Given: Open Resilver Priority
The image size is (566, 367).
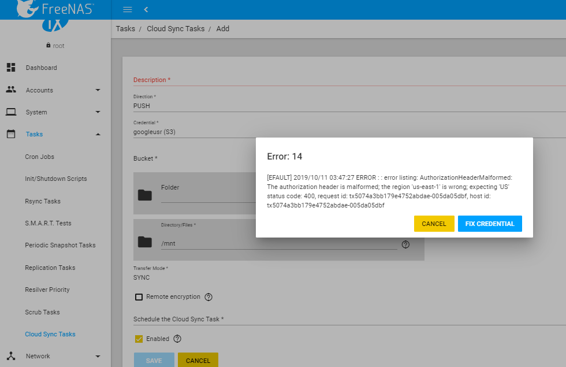Looking at the screenshot, I should pos(47,290).
